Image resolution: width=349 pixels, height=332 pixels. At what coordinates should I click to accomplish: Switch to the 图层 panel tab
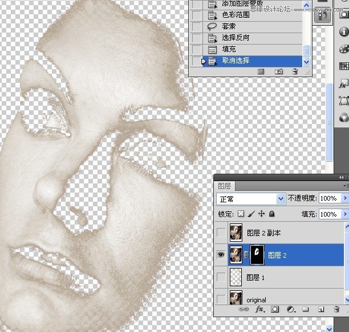click(224, 186)
